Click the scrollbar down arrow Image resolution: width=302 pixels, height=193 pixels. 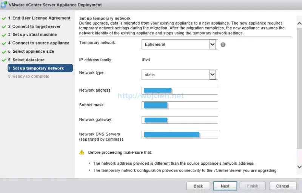pos(299,167)
